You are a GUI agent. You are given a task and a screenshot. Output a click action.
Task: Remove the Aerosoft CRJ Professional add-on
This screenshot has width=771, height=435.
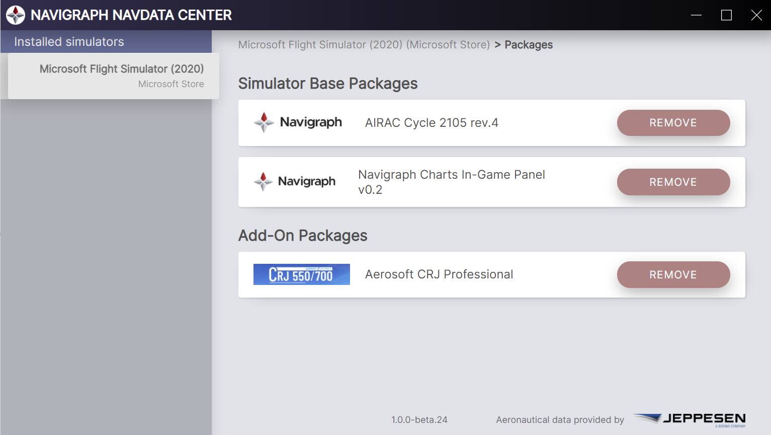tap(673, 274)
